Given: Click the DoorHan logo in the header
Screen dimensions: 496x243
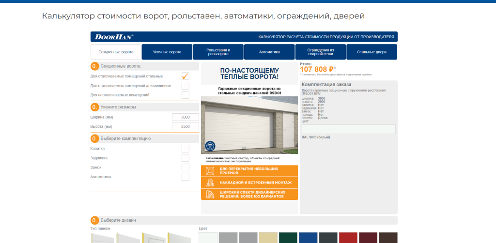Looking at the screenshot, I should [x=114, y=37].
